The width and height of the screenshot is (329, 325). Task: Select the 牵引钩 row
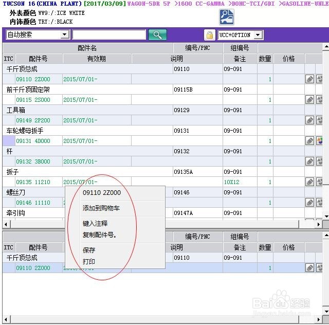(162, 213)
